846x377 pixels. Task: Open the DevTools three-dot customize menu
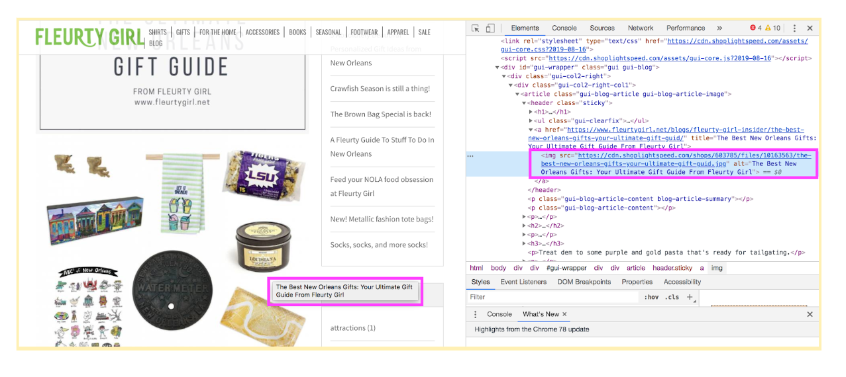coord(794,28)
